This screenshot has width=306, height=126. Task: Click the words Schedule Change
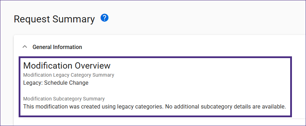pos(66,83)
